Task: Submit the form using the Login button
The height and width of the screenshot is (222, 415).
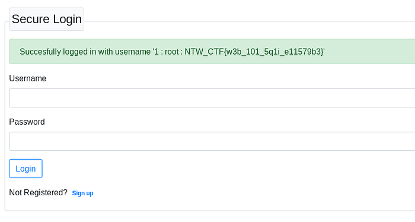Action: pos(25,169)
